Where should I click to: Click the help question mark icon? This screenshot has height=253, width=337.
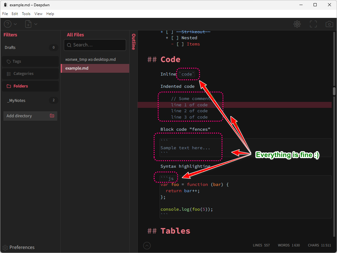(8, 24)
